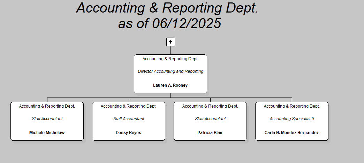Click department label in Patricia Blair box
The image size is (364, 163).
pyautogui.click(x=210, y=106)
